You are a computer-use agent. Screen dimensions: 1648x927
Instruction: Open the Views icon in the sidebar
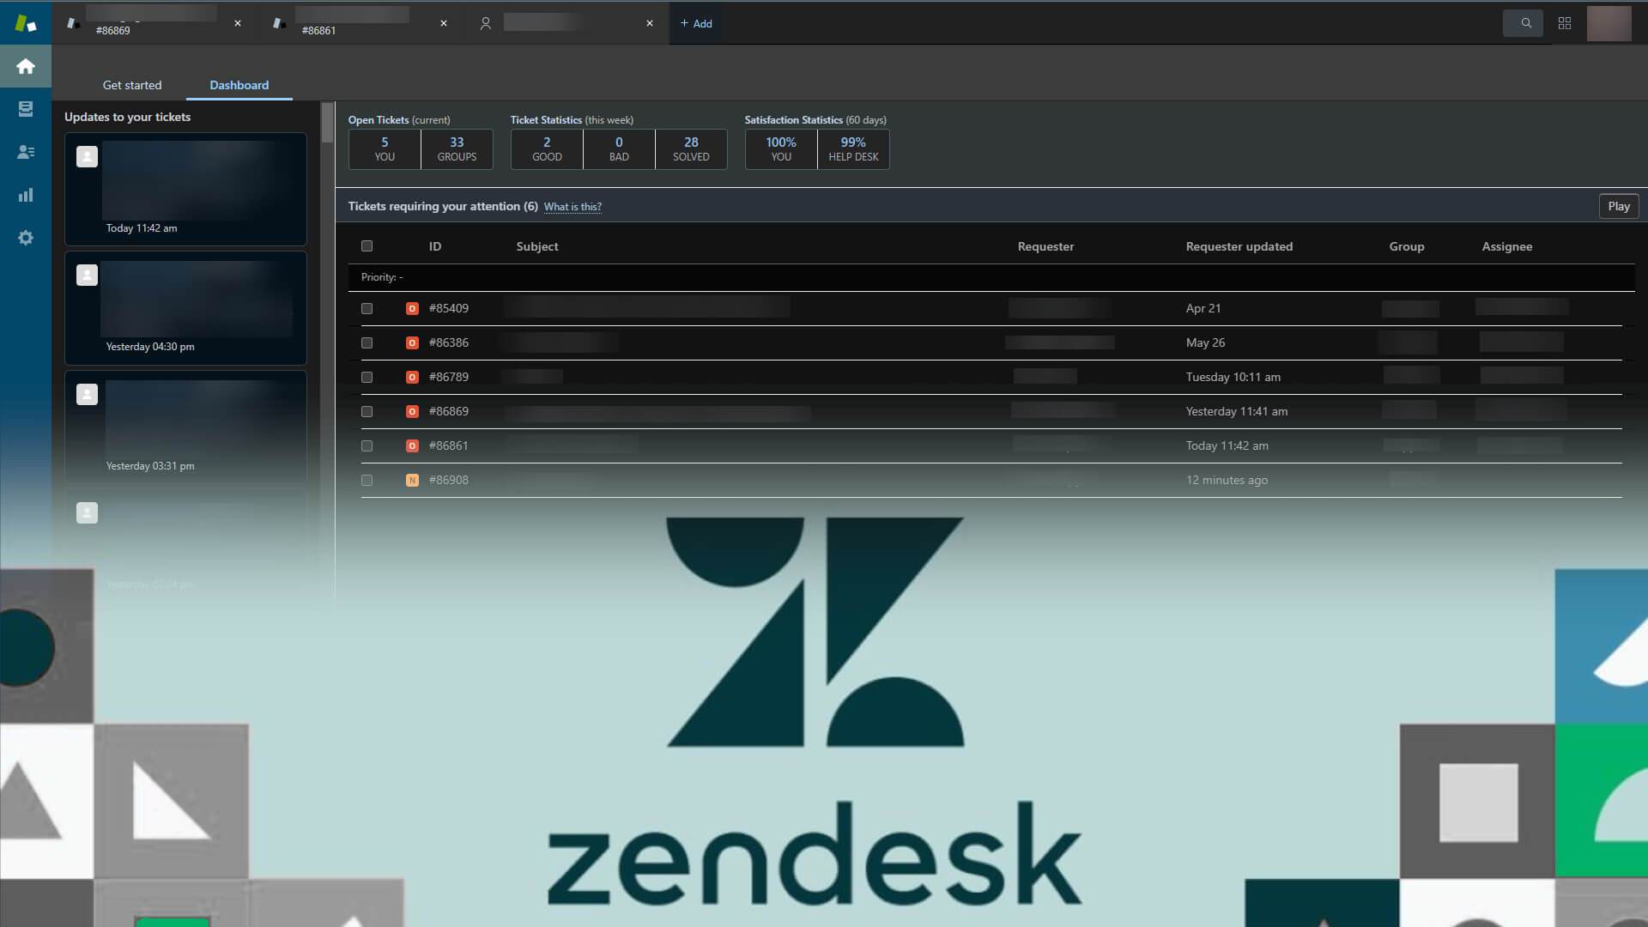click(26, 109)
